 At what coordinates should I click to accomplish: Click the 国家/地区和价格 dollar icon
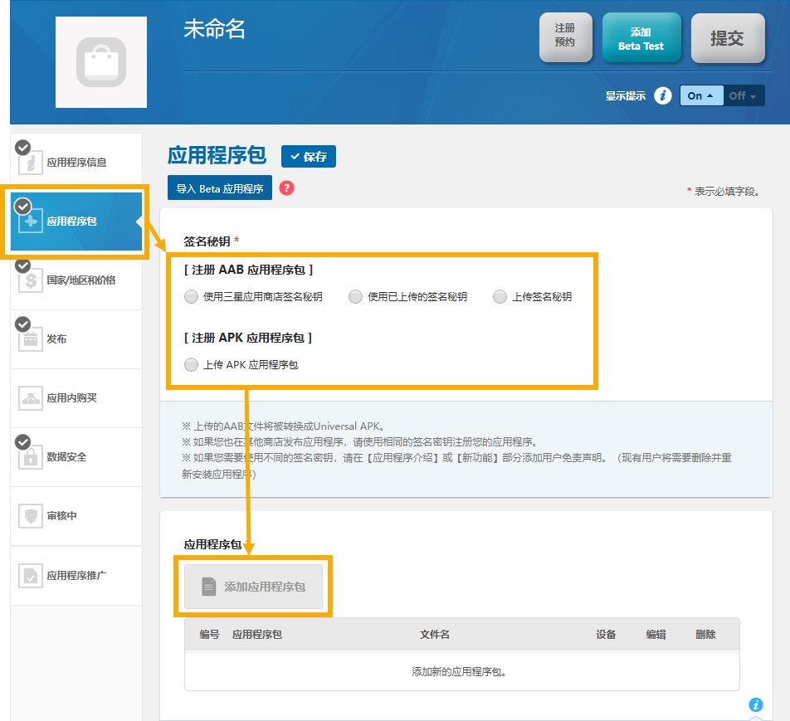(x=31, y=280)
